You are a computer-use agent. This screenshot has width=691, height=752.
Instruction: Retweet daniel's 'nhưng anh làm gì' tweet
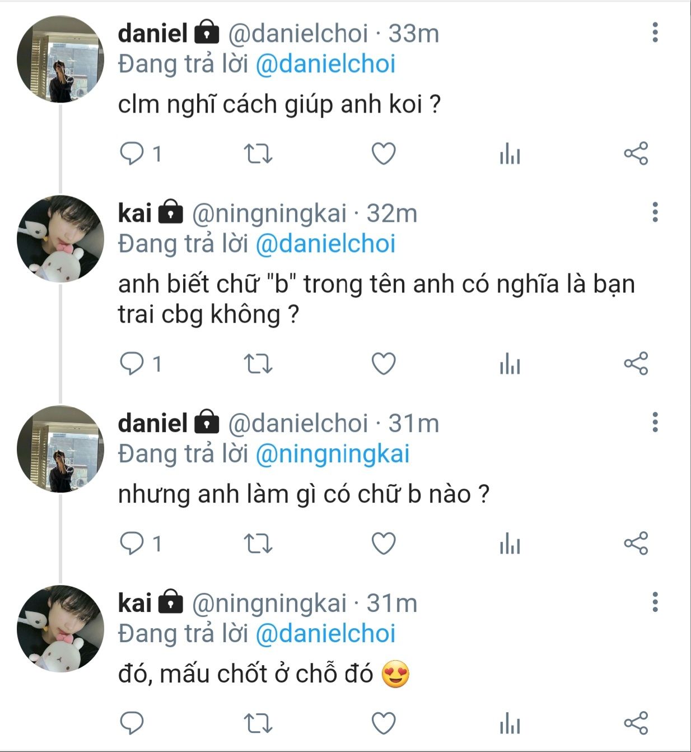click(258, 543)
